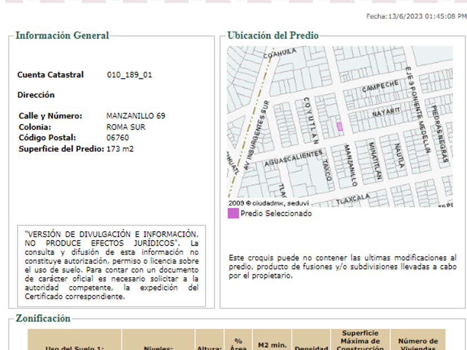Click the Ubicación del Predio heading

click(x=273, y=36)
